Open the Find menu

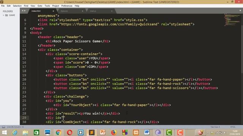tap(26, 6)
